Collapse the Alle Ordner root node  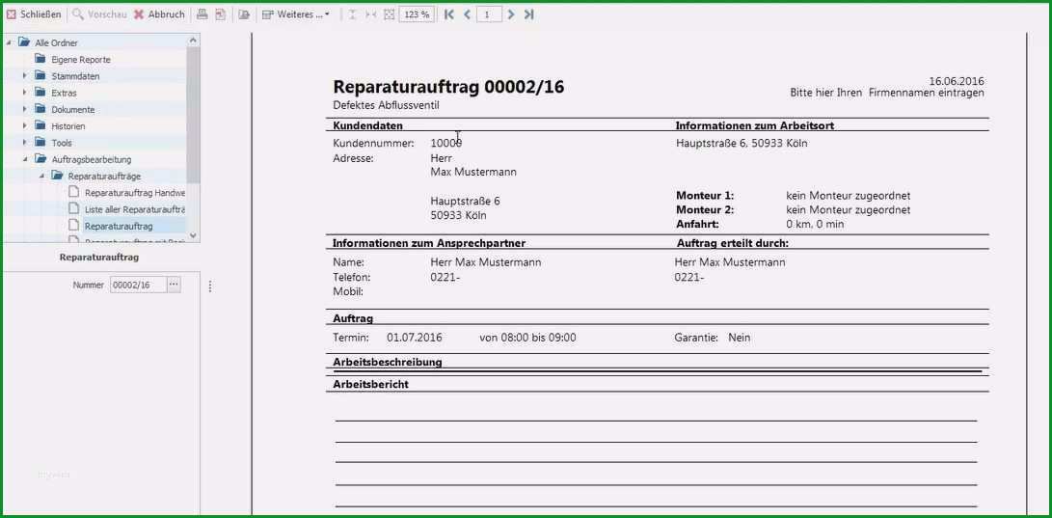[x=8, y=42]
